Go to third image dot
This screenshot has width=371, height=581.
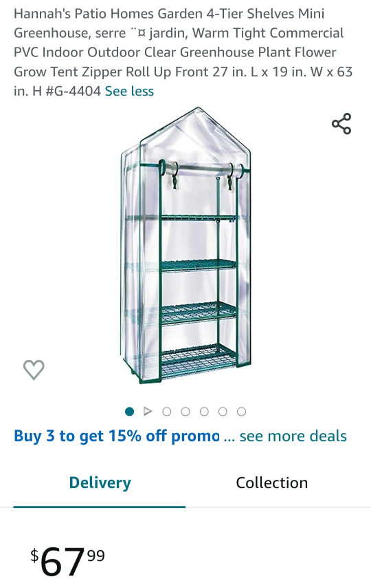[167, 411]
